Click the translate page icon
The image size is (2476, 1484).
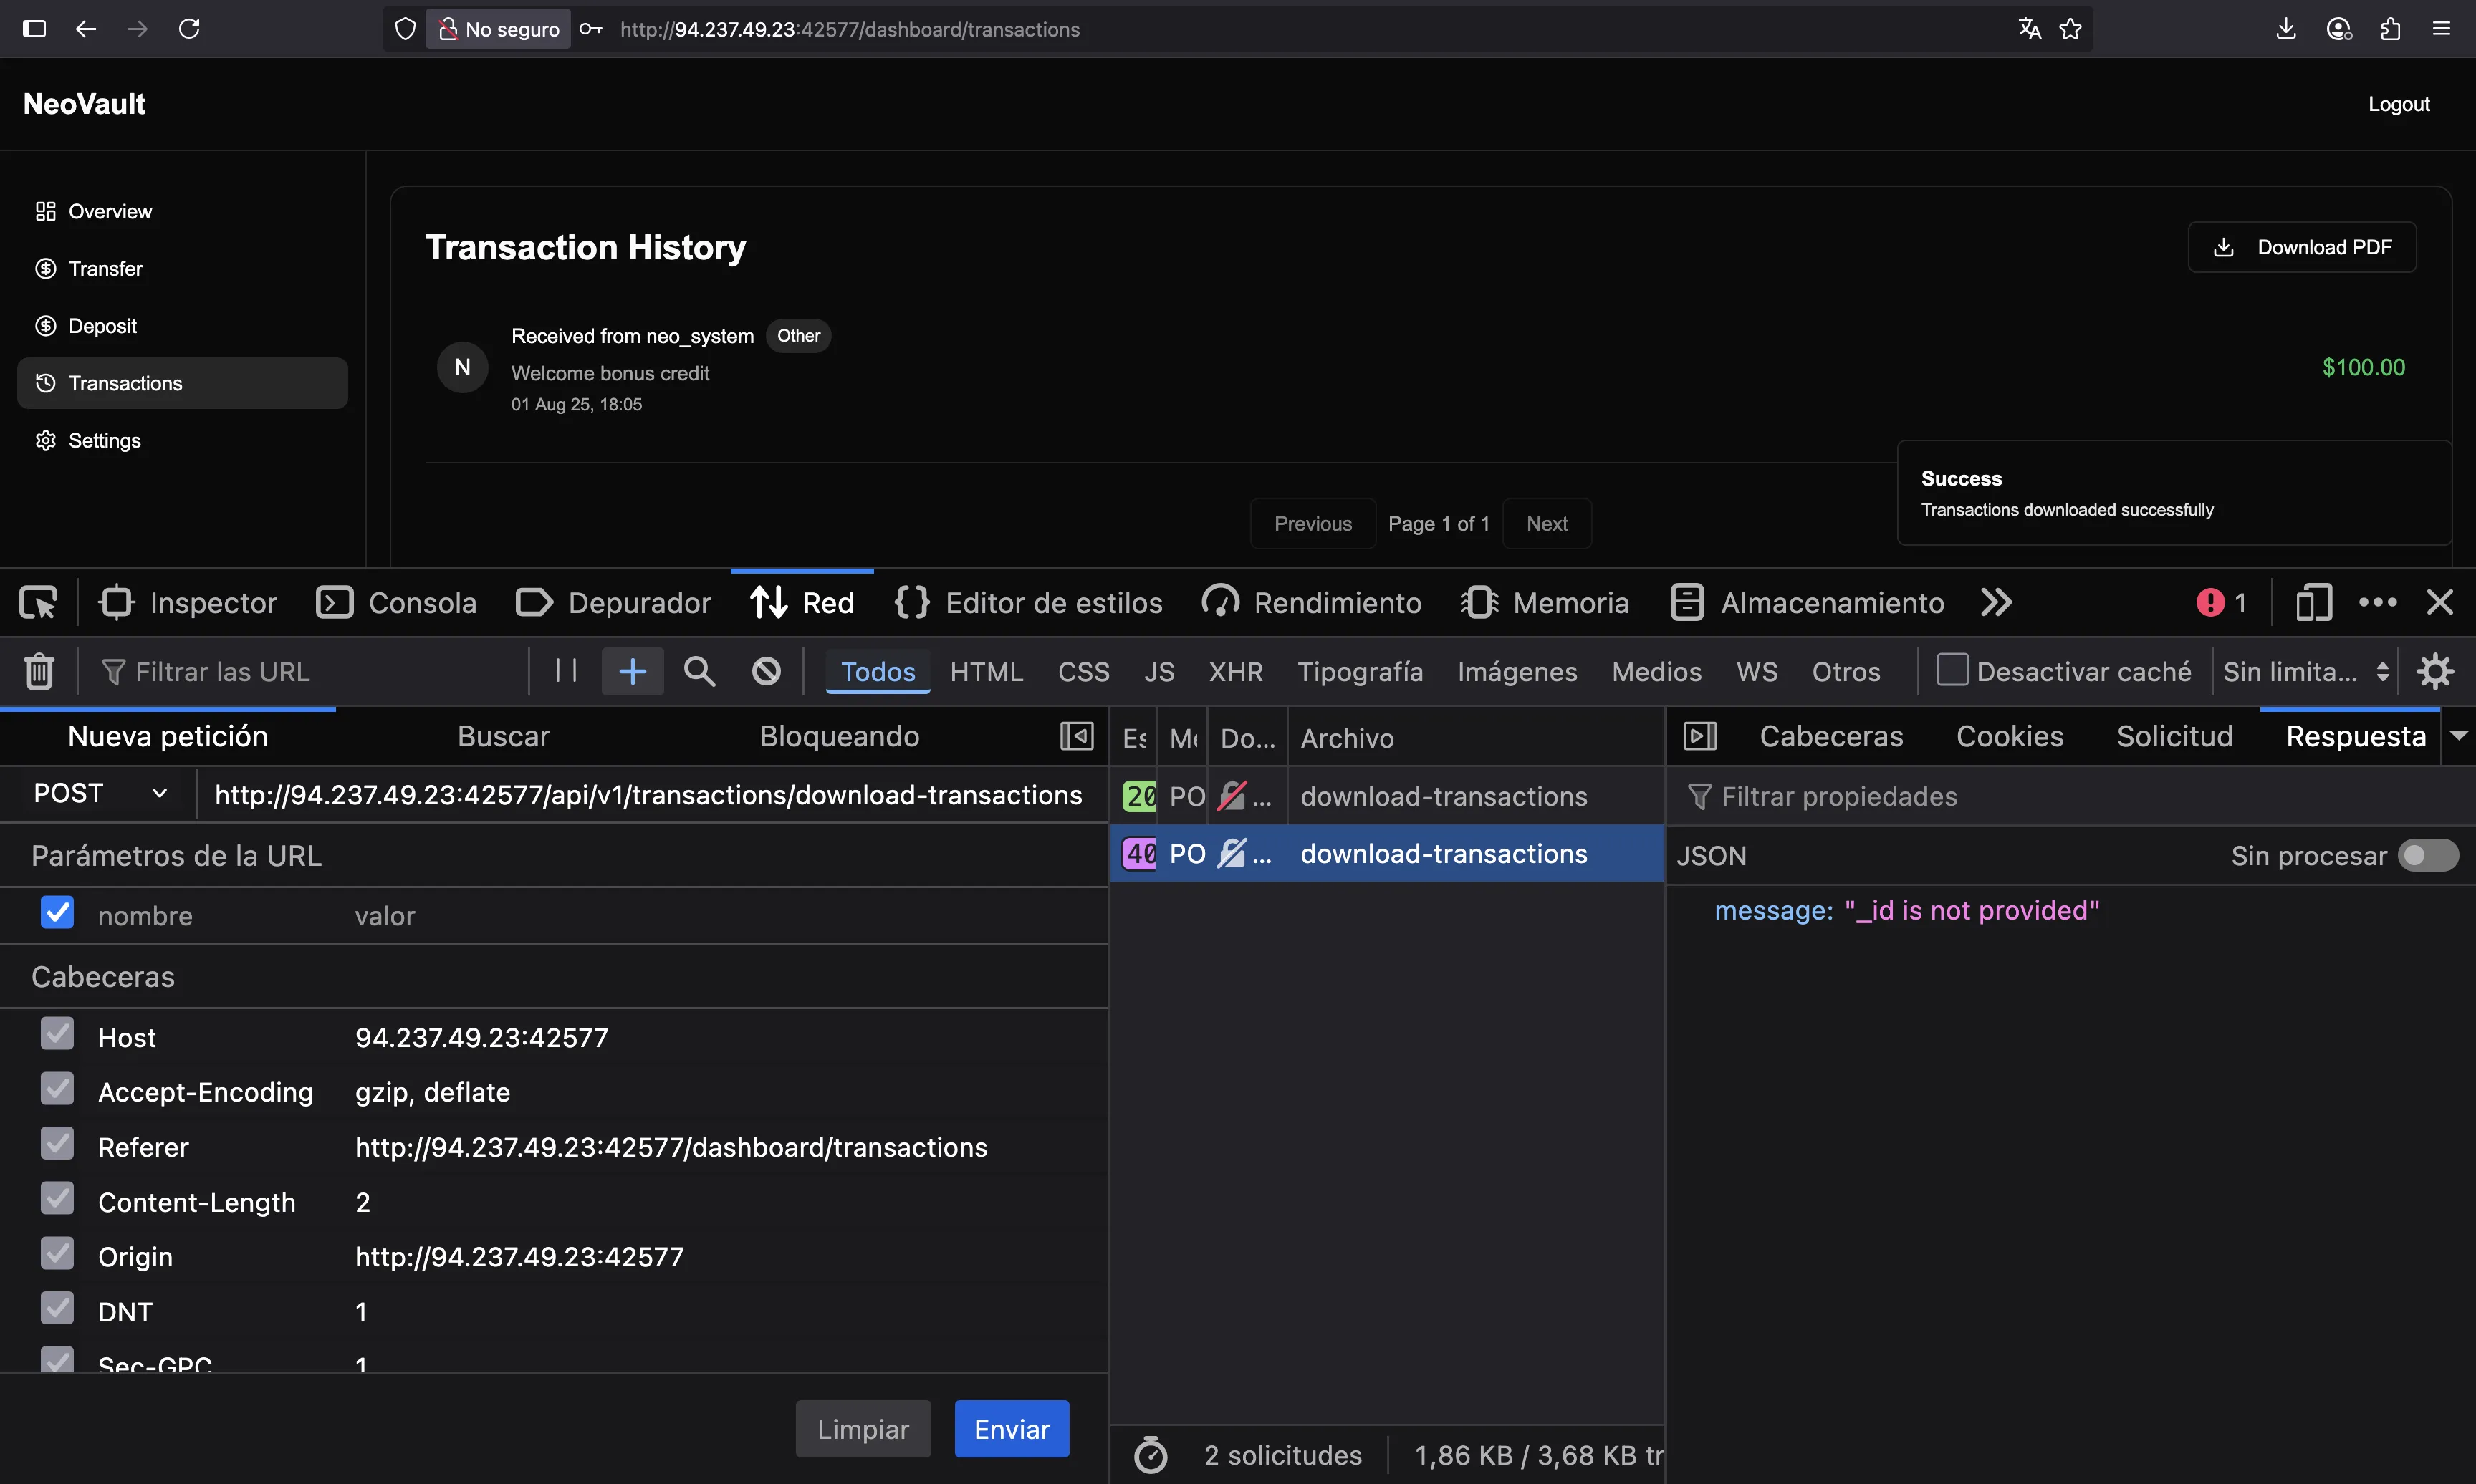(2029, 29)
